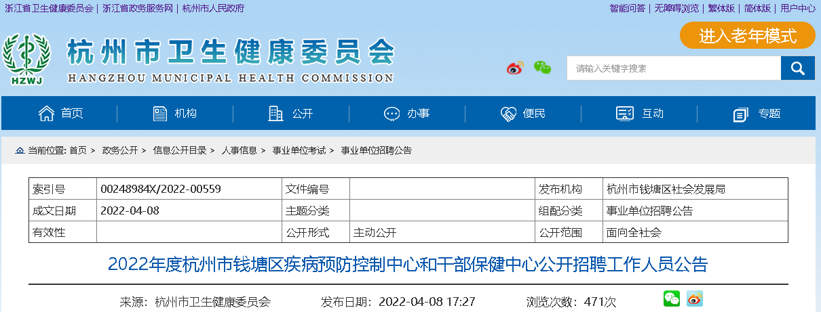Click 面向全社会 table cell
The image size is (821, 312).
[x=634, y=232]
